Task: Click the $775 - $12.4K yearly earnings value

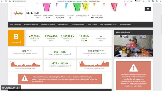Action: [x=60, y=63]
